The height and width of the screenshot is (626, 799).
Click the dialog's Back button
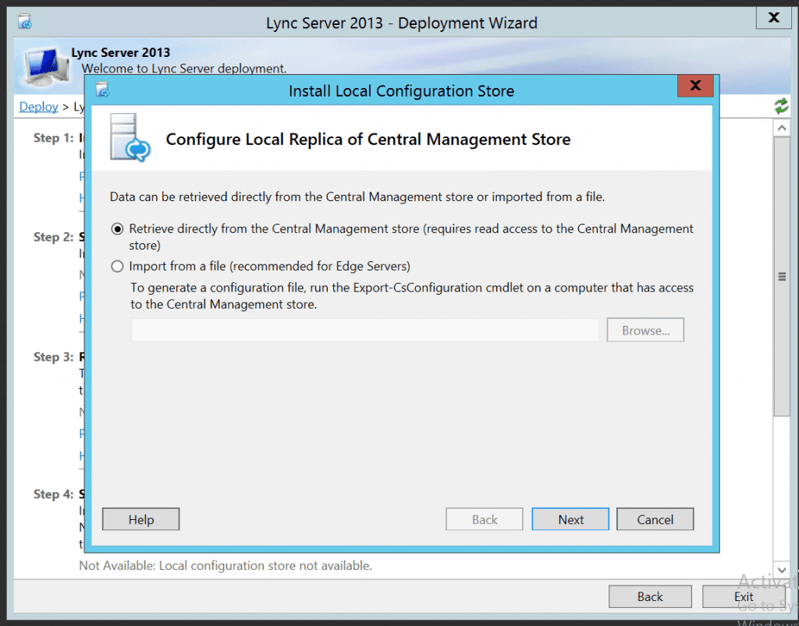[484, 519]
